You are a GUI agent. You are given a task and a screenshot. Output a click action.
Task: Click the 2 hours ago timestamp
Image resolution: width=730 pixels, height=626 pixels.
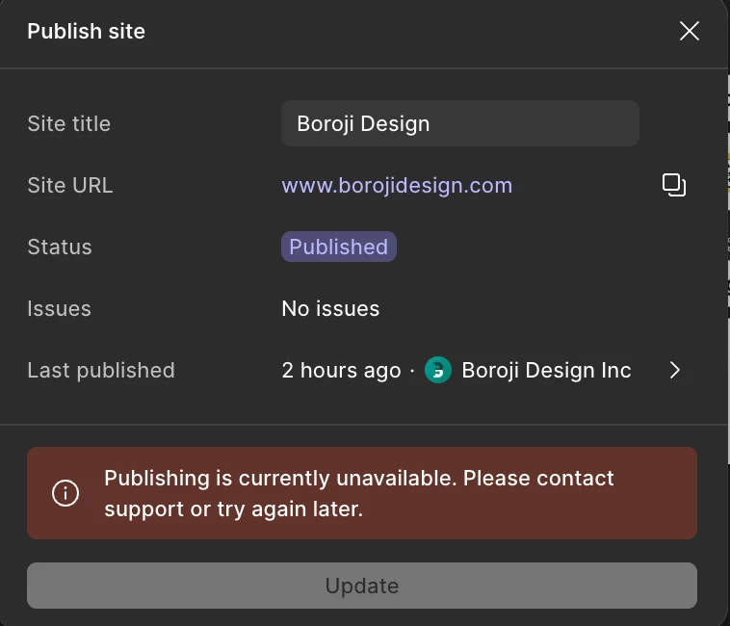[341, 371]
